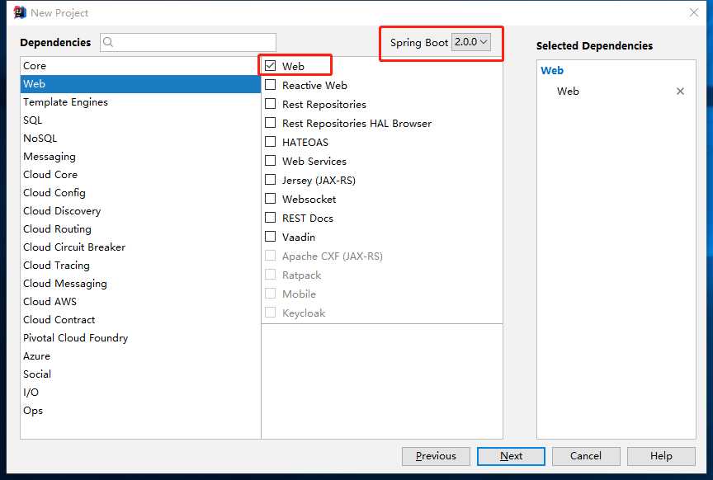Go back with the Previous button
Screen dimensions: 713x480
coord(436,456)
